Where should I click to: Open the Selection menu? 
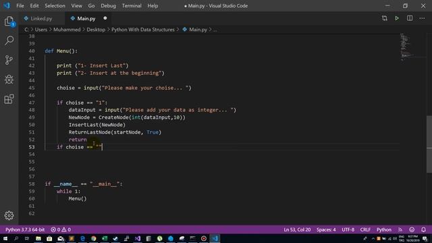point(55,6)
